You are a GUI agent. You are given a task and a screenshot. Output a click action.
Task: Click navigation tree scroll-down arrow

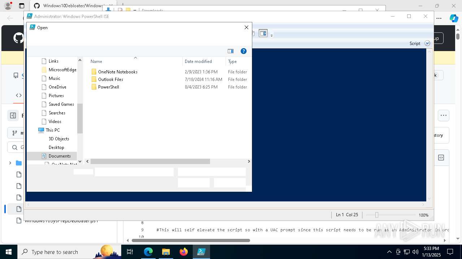[x=80, y=162]
